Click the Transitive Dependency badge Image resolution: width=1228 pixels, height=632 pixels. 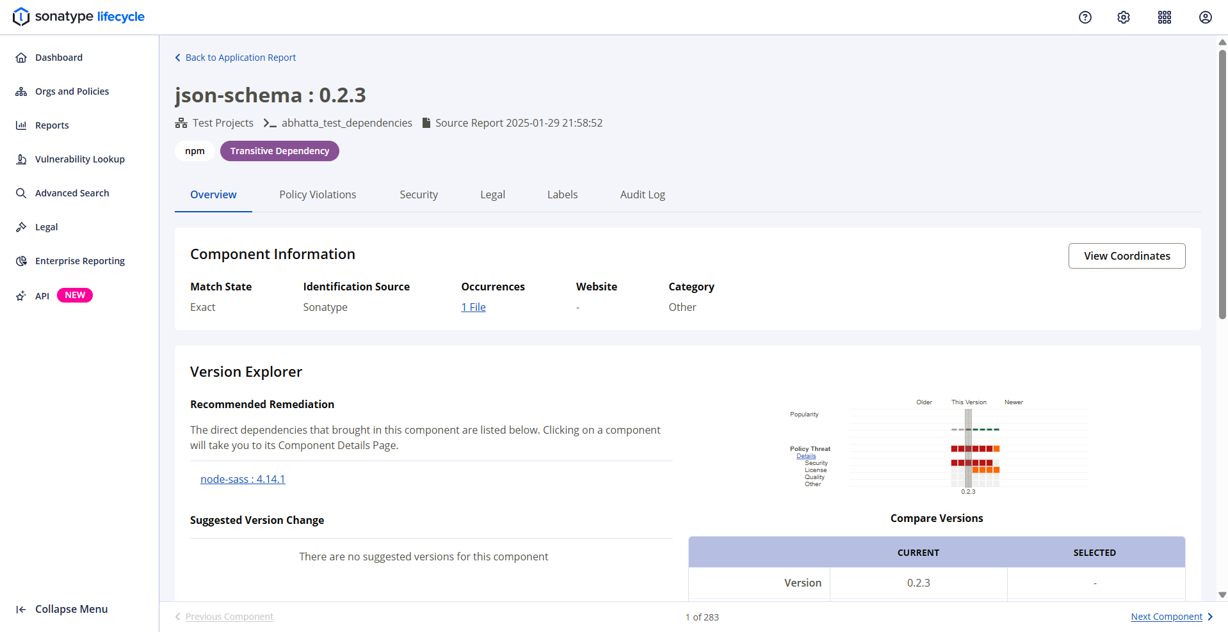[280, 151]
